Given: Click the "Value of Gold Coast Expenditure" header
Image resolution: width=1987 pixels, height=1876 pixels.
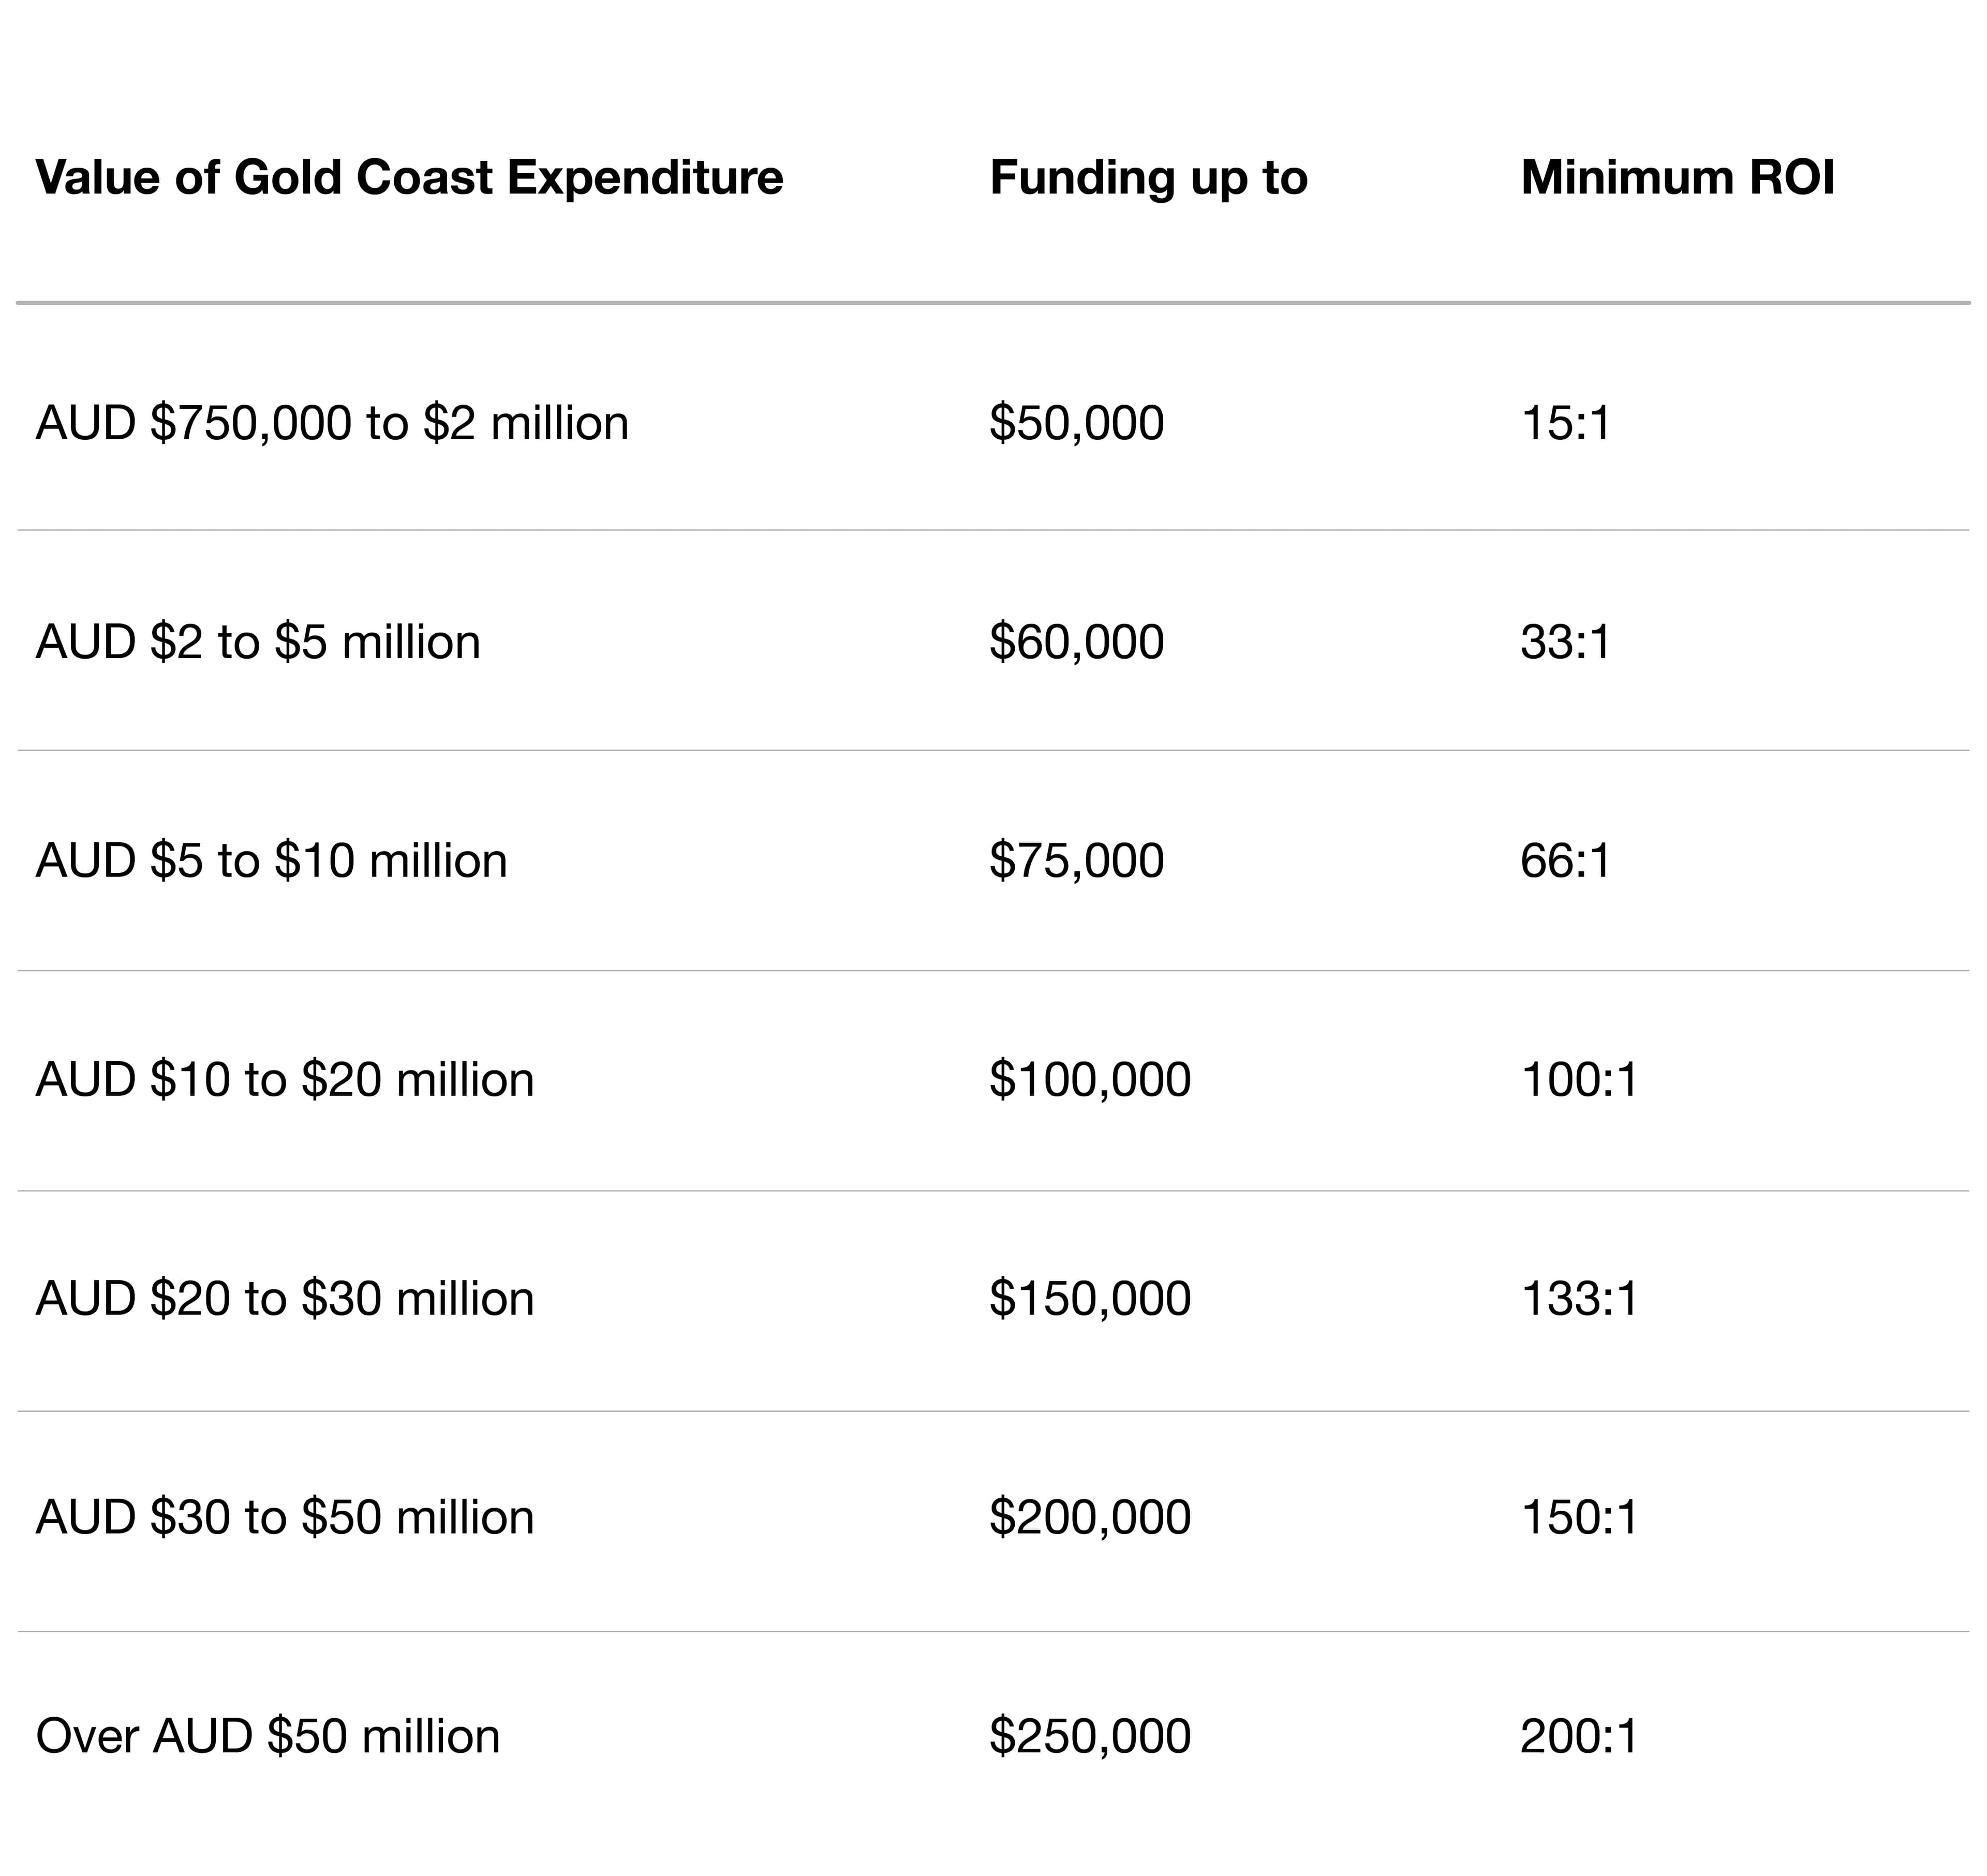Looking at the screenshot, I should pos(409,178).
